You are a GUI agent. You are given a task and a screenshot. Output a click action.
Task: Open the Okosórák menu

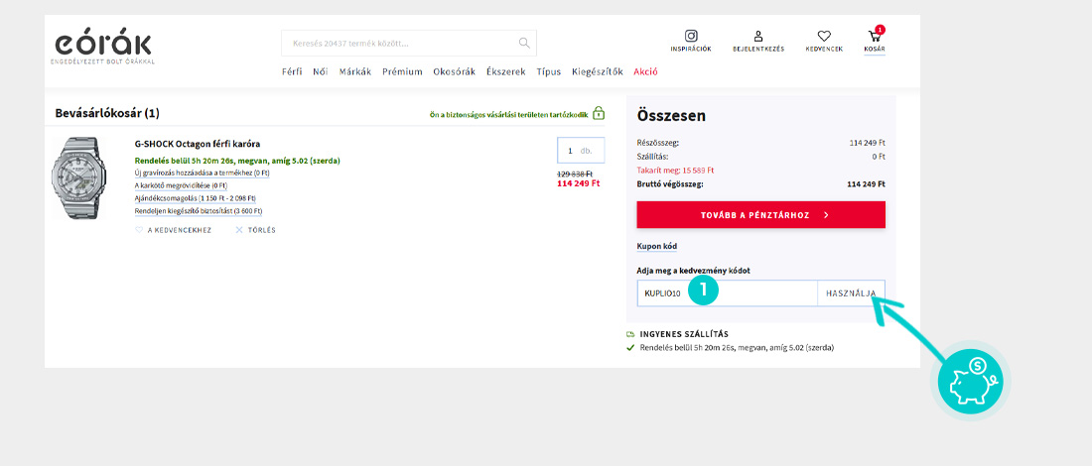tap(454, 71)
